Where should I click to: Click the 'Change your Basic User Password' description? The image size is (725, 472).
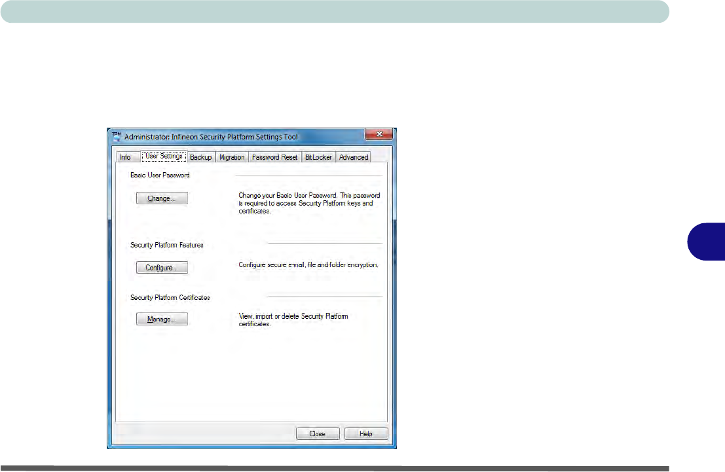(309, 203)
